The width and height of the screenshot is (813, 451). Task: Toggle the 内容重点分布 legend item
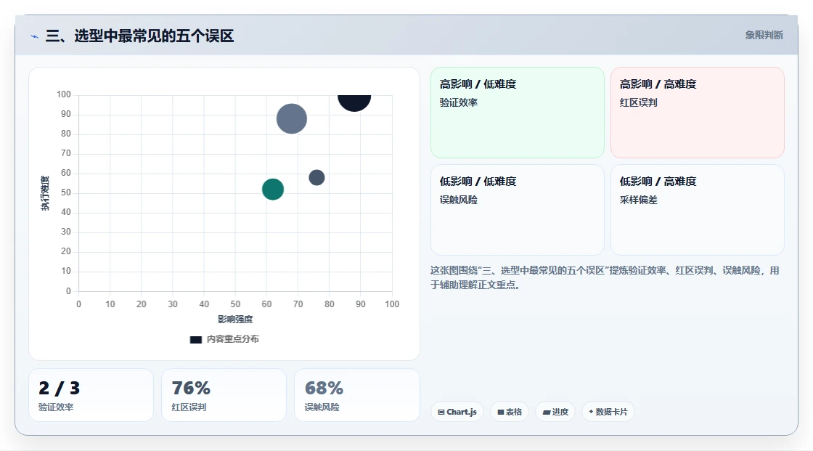click(224, 339)
